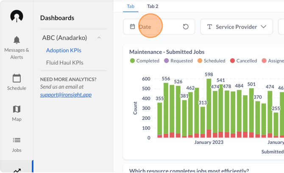
Task: Click the bar labeled 313
Action: coord(203,122)
